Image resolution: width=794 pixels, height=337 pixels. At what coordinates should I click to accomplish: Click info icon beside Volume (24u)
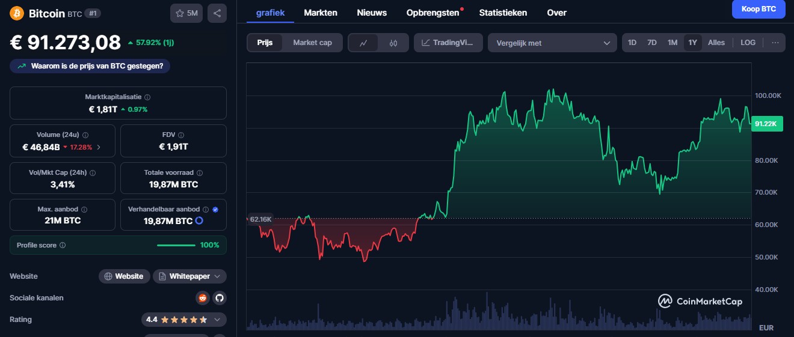85,135
